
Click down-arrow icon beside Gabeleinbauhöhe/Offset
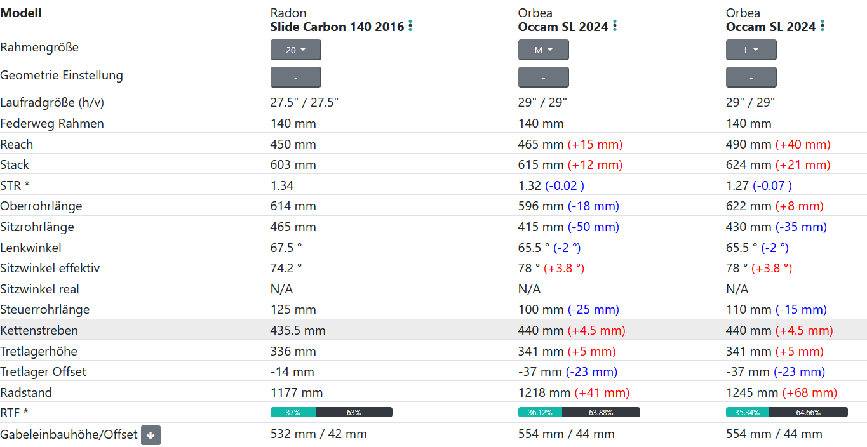151,435
